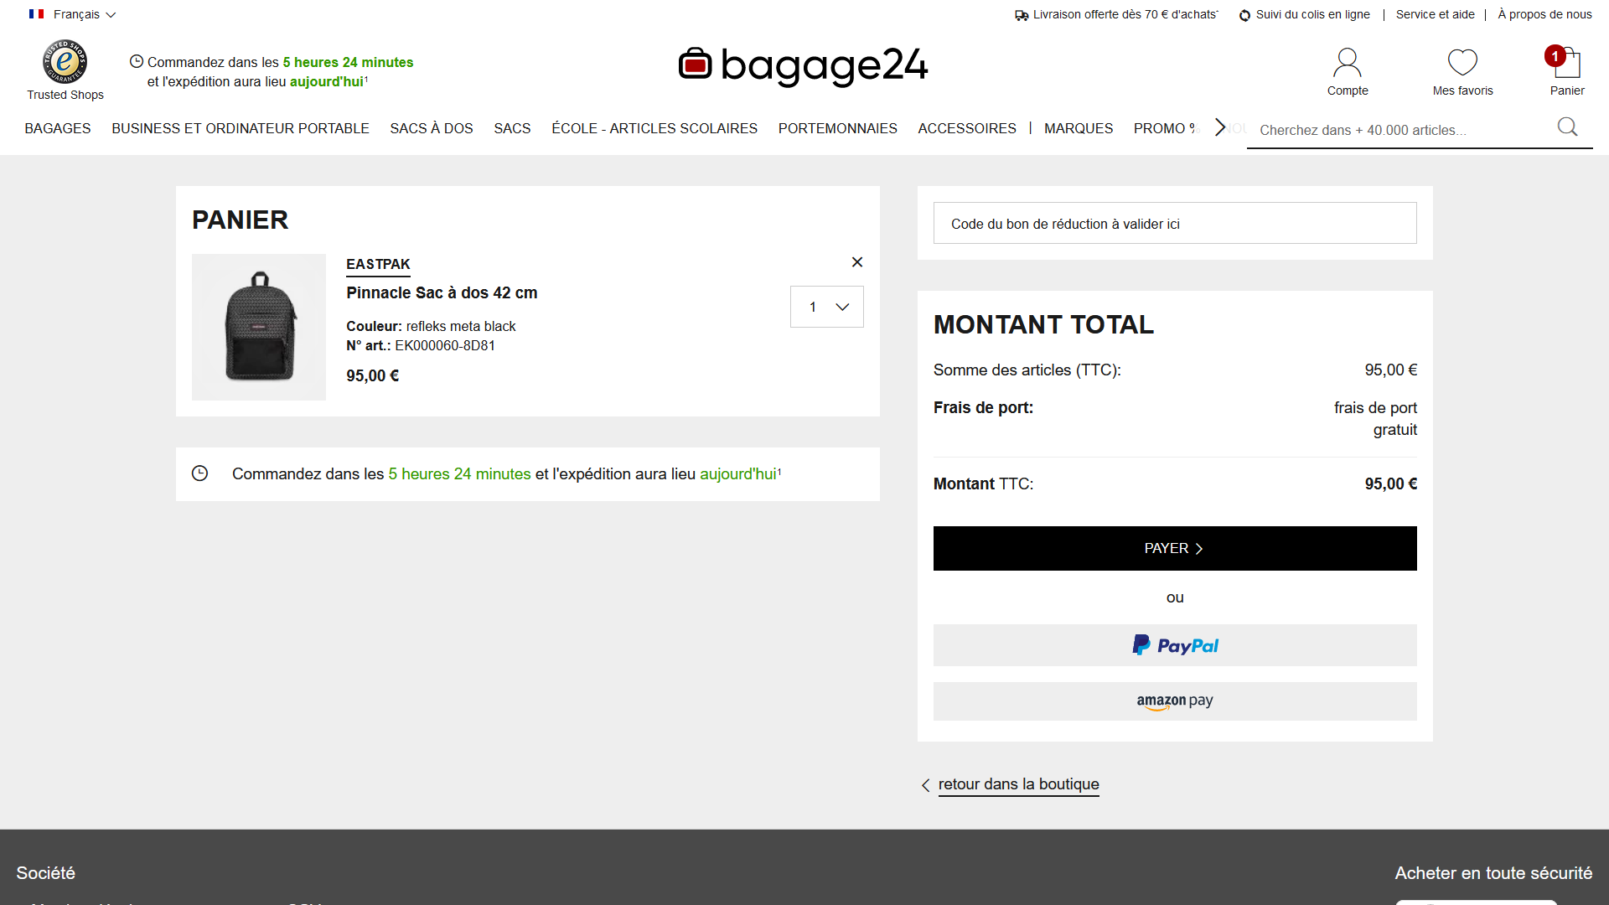
Task: Click the bagage24 logo
Action: (x=803, y=65)
